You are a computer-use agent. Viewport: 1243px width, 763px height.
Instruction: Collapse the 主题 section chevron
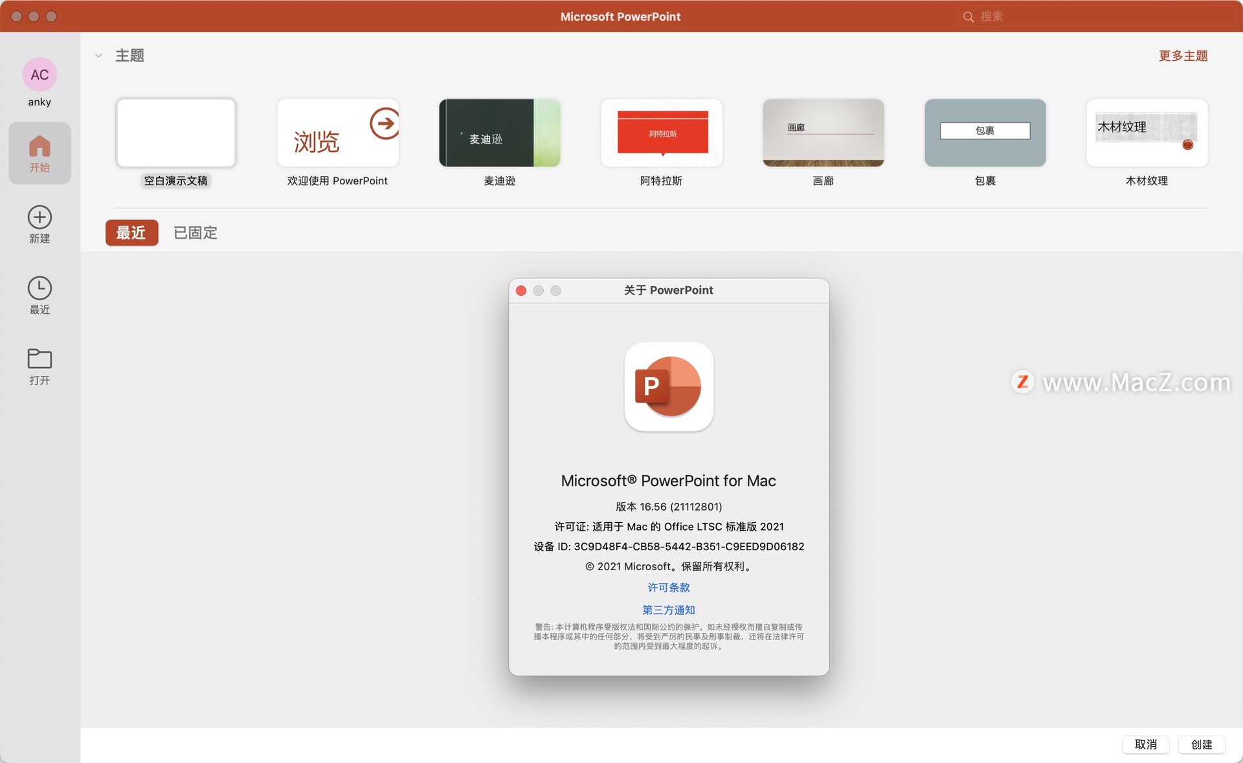[x=98, y=56]
